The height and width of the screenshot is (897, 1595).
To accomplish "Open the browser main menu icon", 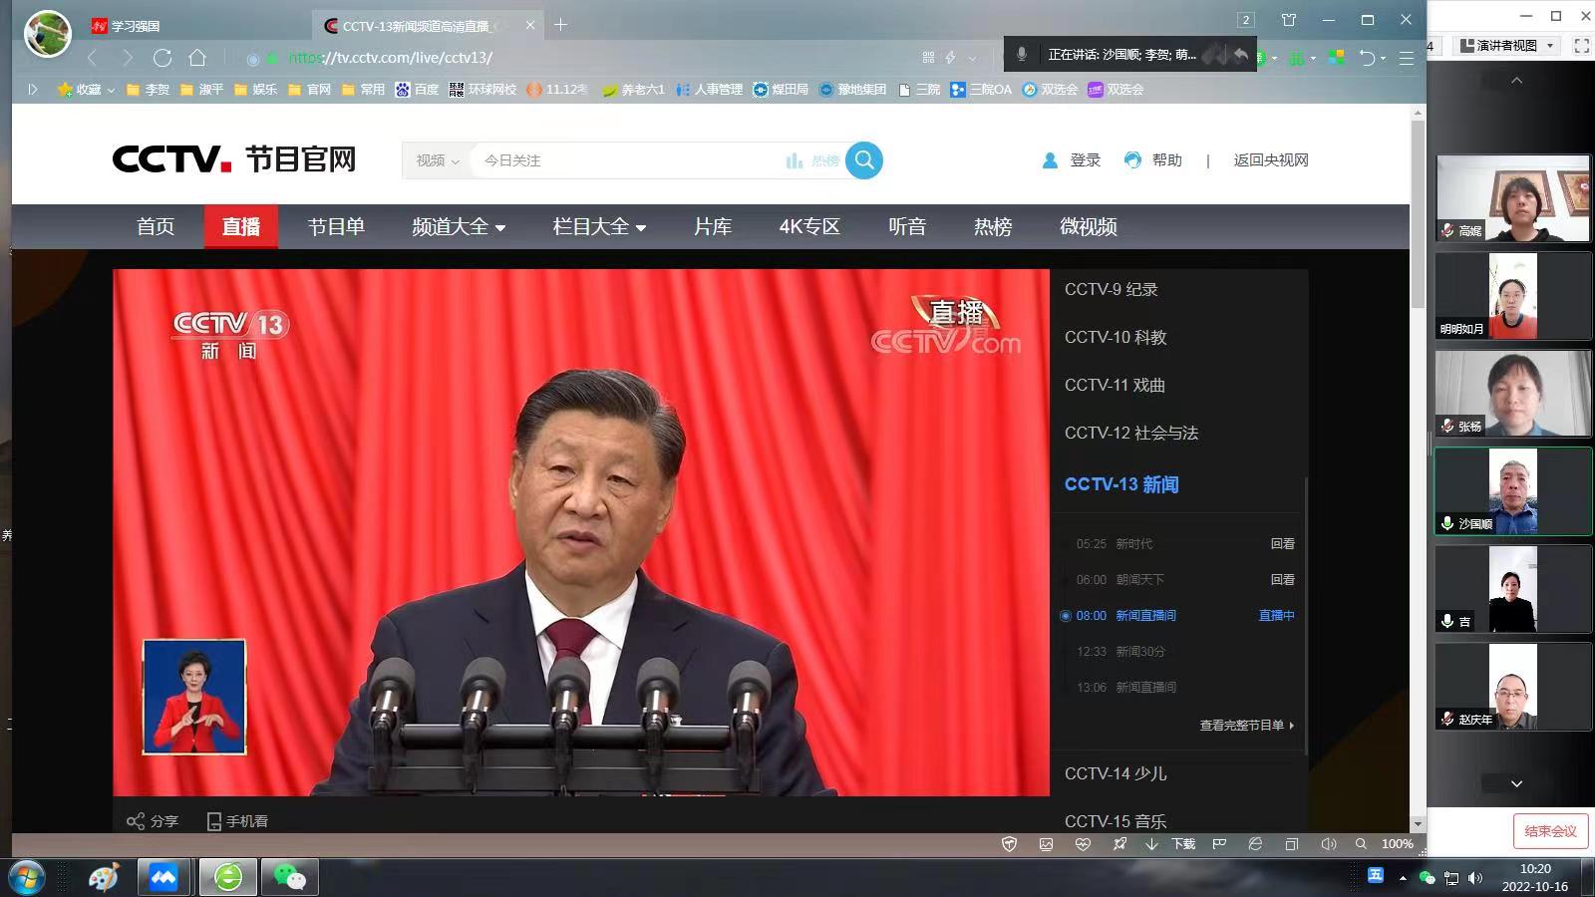I will (1407, 58).
